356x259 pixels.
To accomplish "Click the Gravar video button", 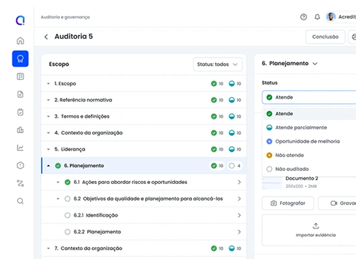I will coord(337,203).
